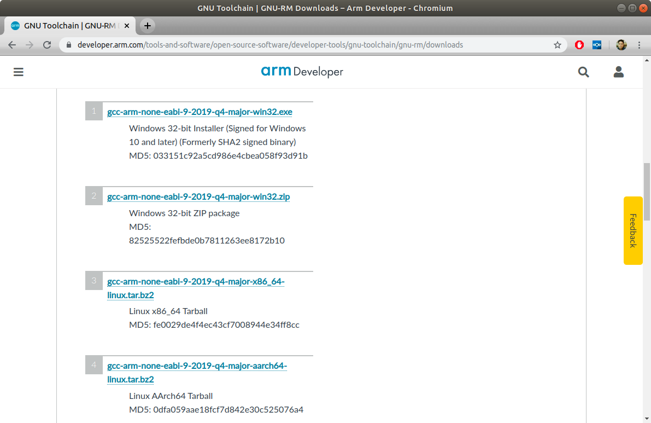Click the number 1 list badge
The image size is (651, 423).
[x=94, y=111]
